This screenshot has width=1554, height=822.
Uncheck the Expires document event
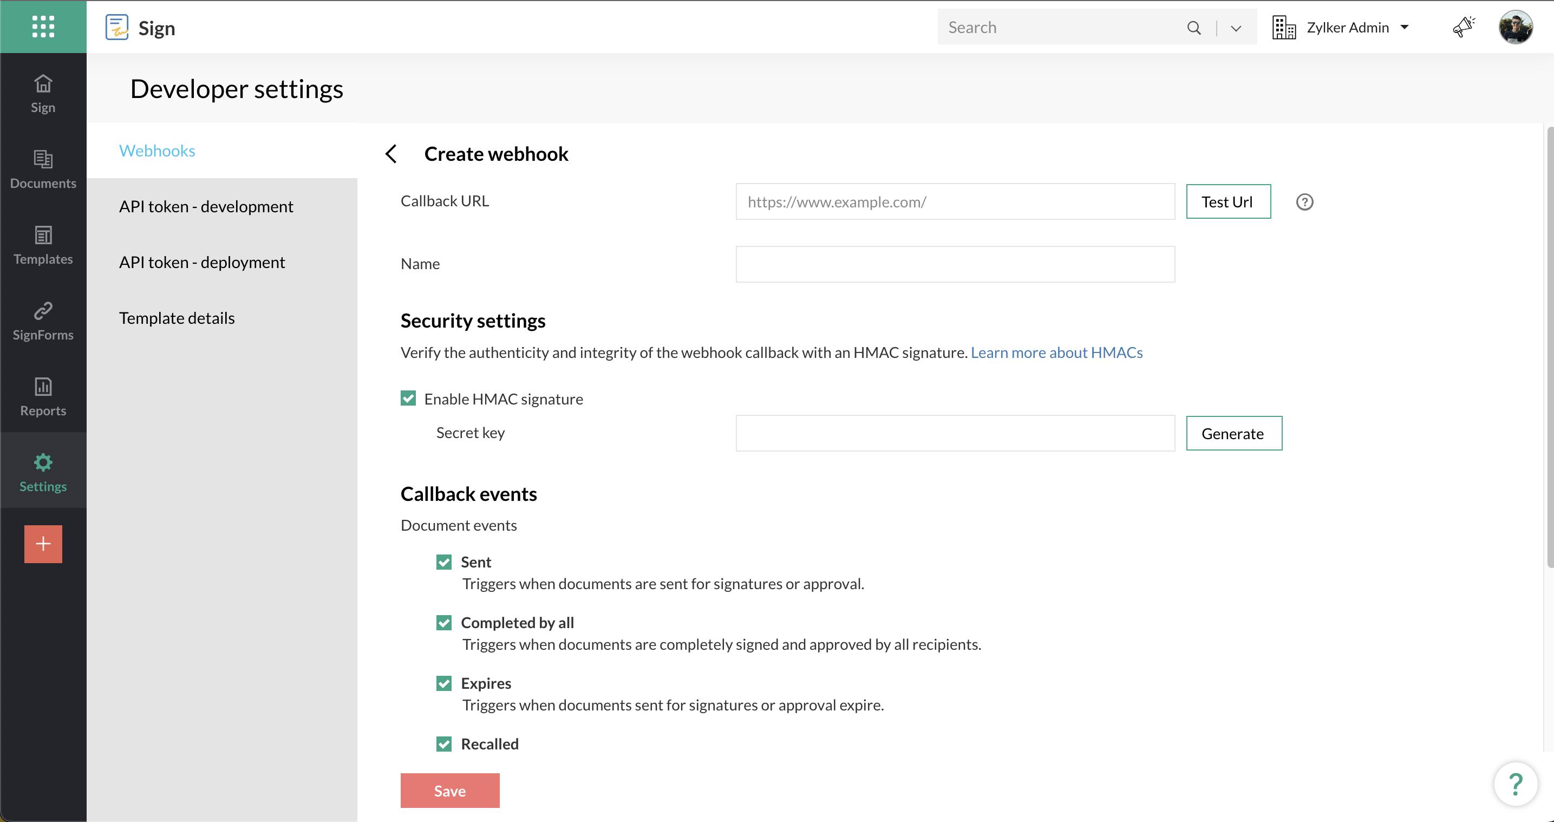coord(444,683)
